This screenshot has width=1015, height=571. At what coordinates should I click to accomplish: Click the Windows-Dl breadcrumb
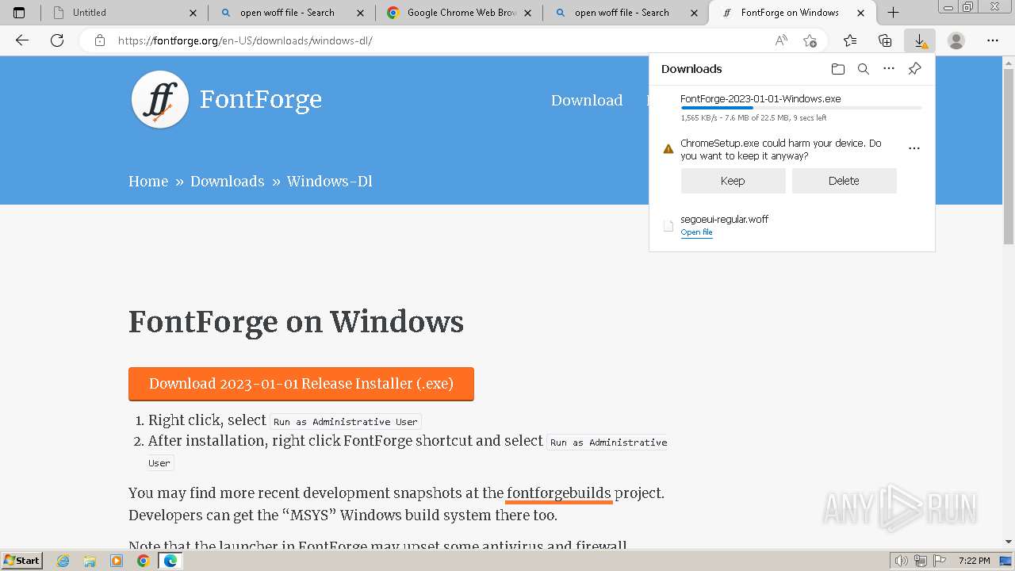click(x=330, y=181)
